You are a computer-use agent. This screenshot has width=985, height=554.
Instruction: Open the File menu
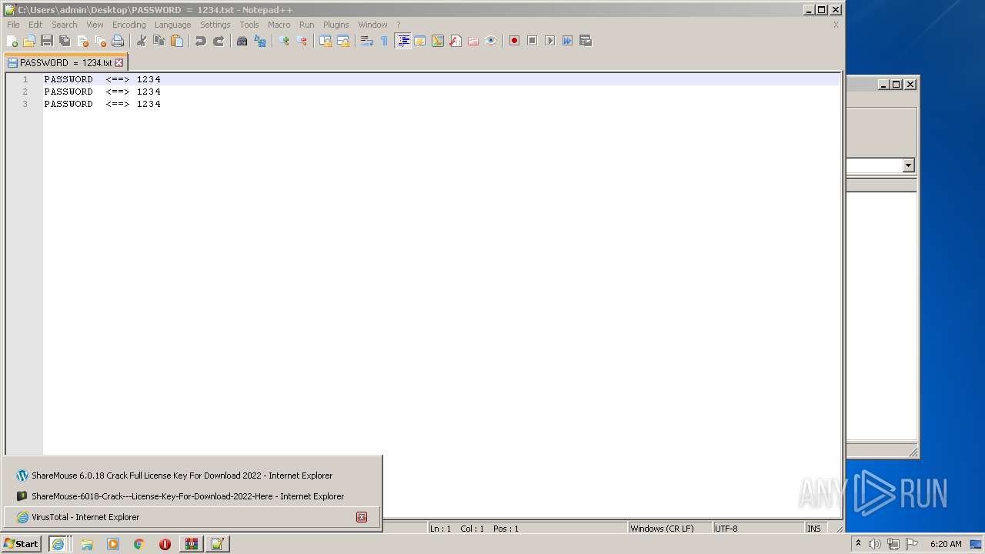(13, 25)
